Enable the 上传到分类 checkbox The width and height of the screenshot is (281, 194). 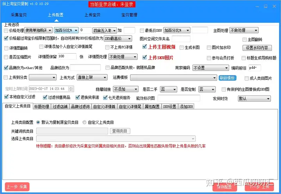point(6,77)
